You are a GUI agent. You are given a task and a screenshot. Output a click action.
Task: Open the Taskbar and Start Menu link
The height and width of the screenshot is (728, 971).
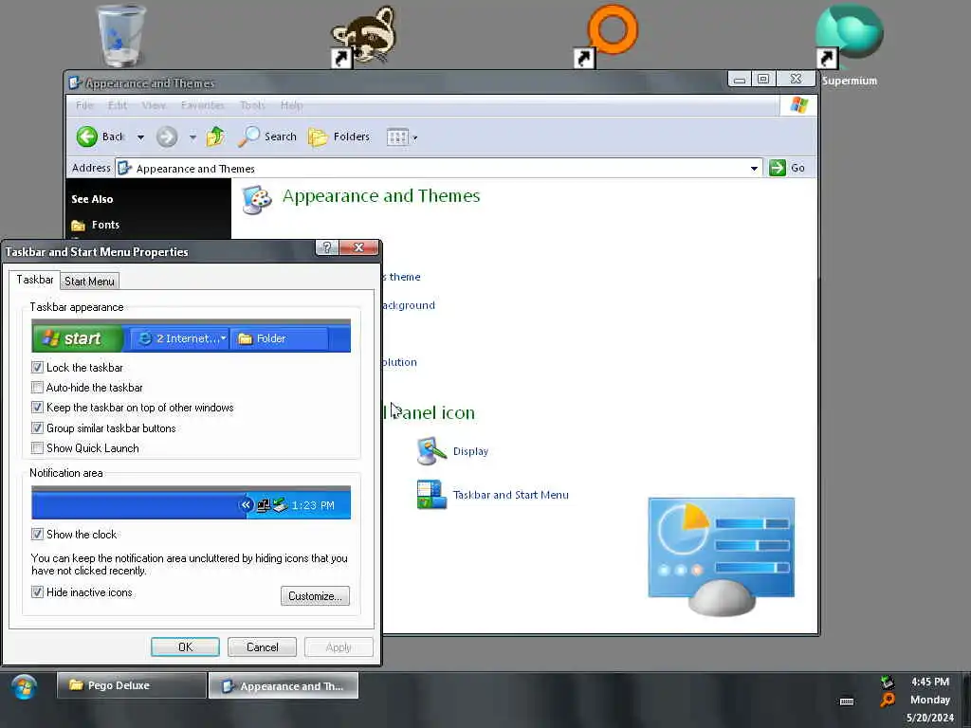[x=511, y=495]
